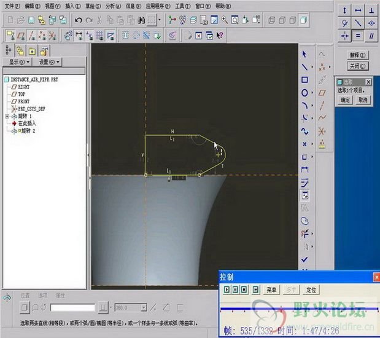Click the 确定 button in 选取 dialog
Viewport: 380px width, 338px height.
(345, 100)
